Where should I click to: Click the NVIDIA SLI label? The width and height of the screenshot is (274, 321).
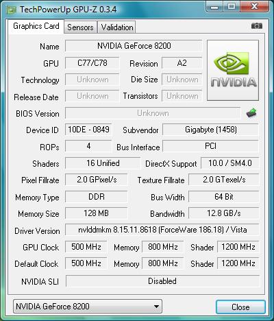pos(40,281)
